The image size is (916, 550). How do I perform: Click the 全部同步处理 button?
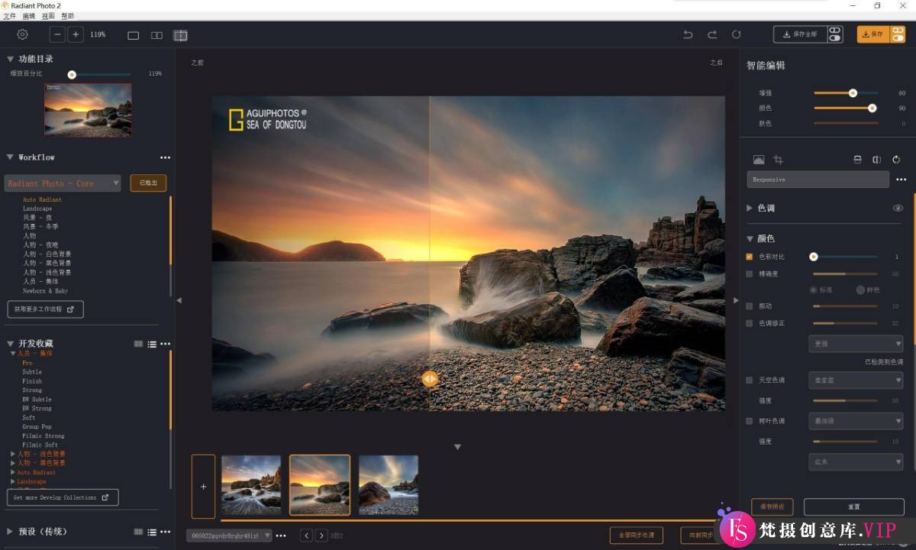(636, 535)
